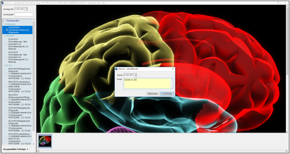Screen dimensions: 290x154
Task: Check the 08.04.2019 Bildgebende Diagnostik checkbox
Action: [x=7, y=73]
